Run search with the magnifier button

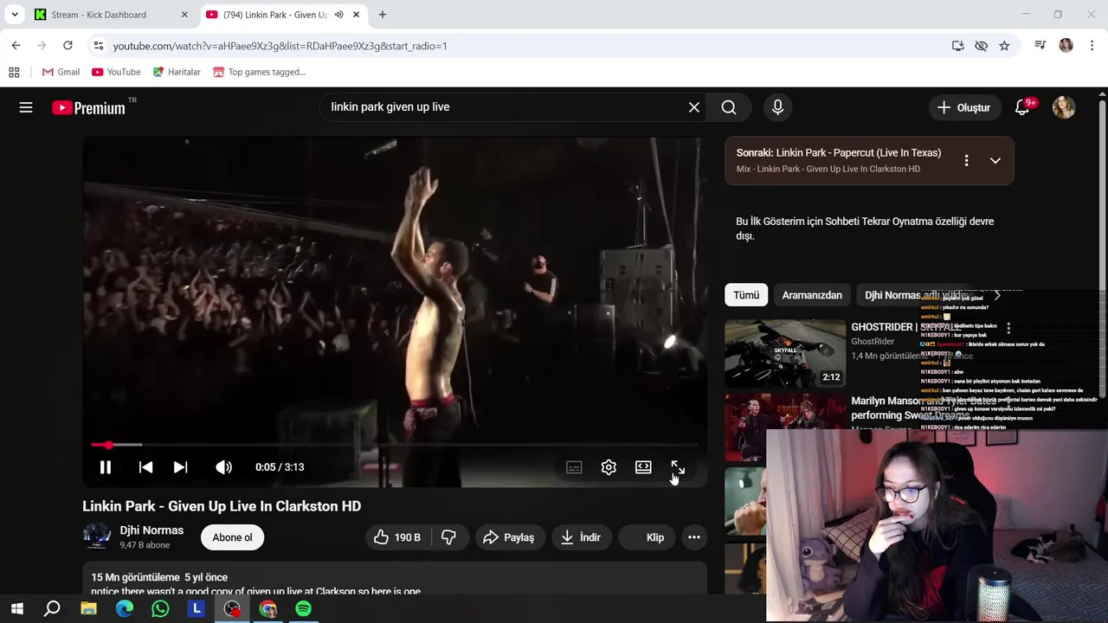point(729,107)
